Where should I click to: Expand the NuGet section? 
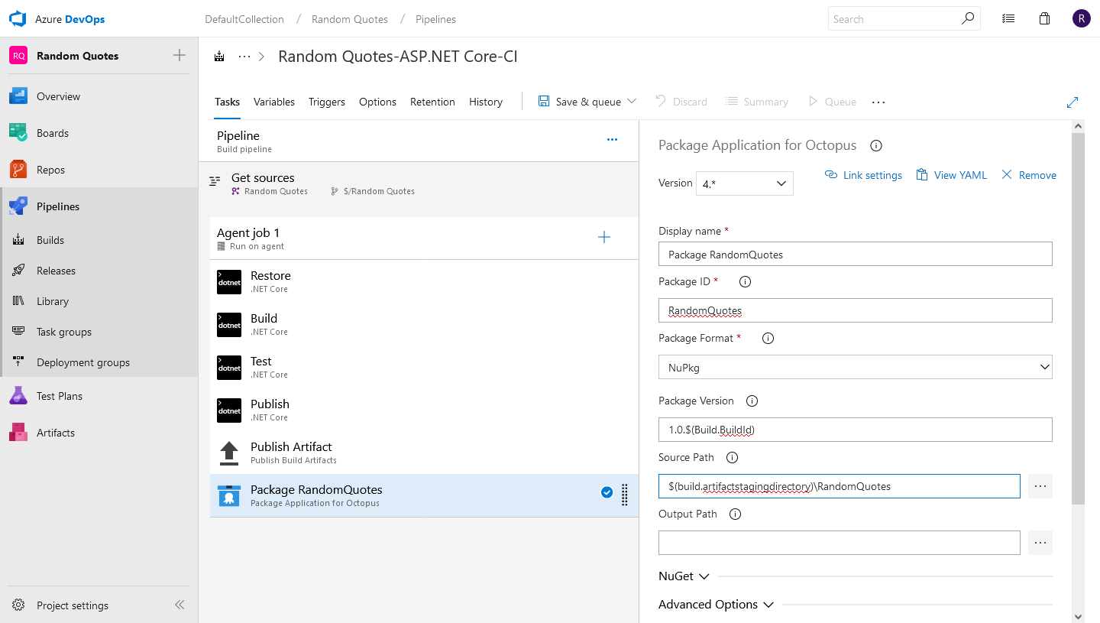tap(684, 576)
